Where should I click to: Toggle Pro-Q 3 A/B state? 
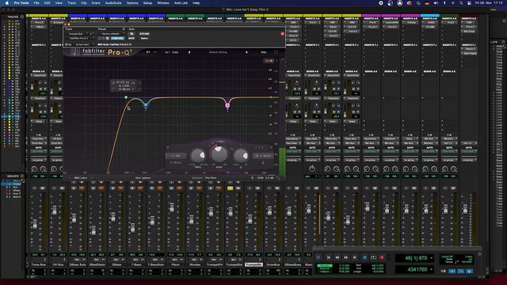(x=167, y=52)
